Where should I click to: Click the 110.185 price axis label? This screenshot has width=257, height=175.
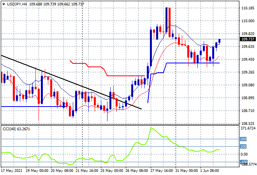tap(248, 8)
